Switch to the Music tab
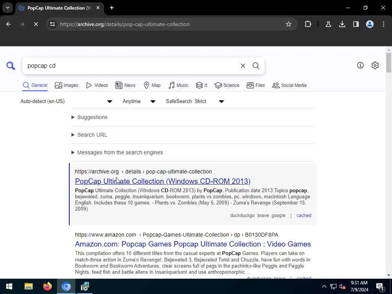Image resolution: width=392 pixels, height=294 pixels. (x=178, y=85)
